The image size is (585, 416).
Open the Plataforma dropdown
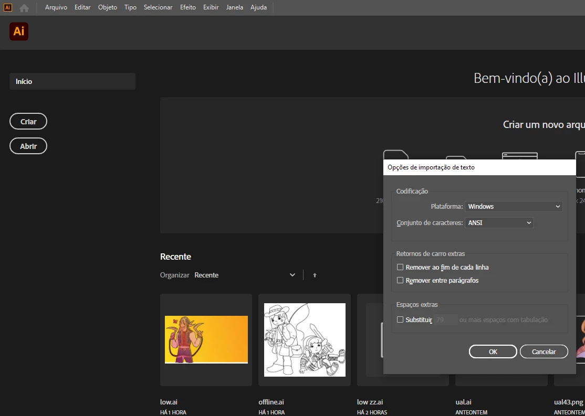(x=514, y=207)
